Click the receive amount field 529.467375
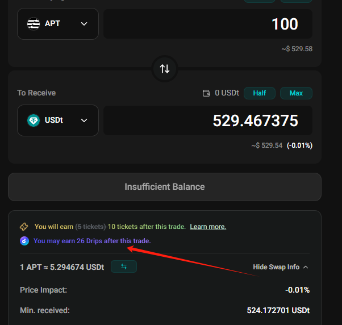The width and height of the screenshot is (342, 325). [x=208, y=120]
